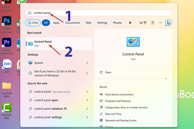This screenshot has height=129, width=194.
Task: Switch to the Chat tab
Action: click(33, 23)
